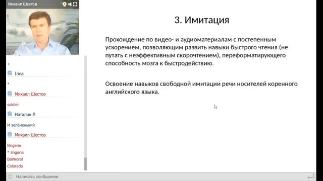
Task: Click the chat message 'soldier'
Action: [13, 105]
